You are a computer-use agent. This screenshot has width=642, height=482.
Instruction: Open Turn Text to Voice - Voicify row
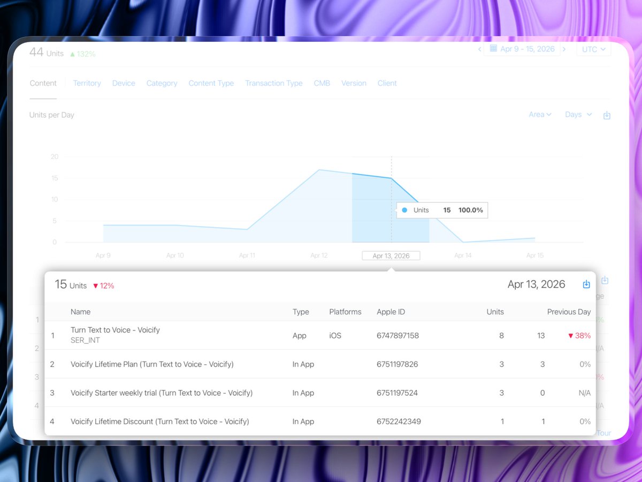[x=320, y=335]
